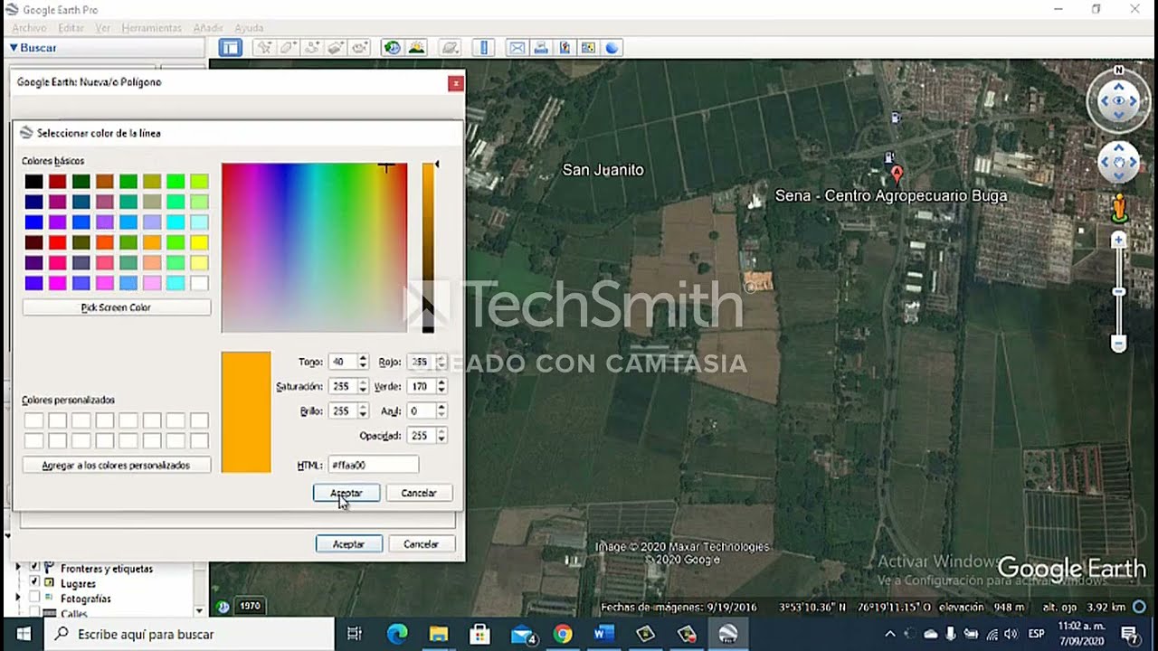Uncheck the Lugares layer checkbox
Image resolution: width=1158 pixels, height=651 pixels.
34,583
